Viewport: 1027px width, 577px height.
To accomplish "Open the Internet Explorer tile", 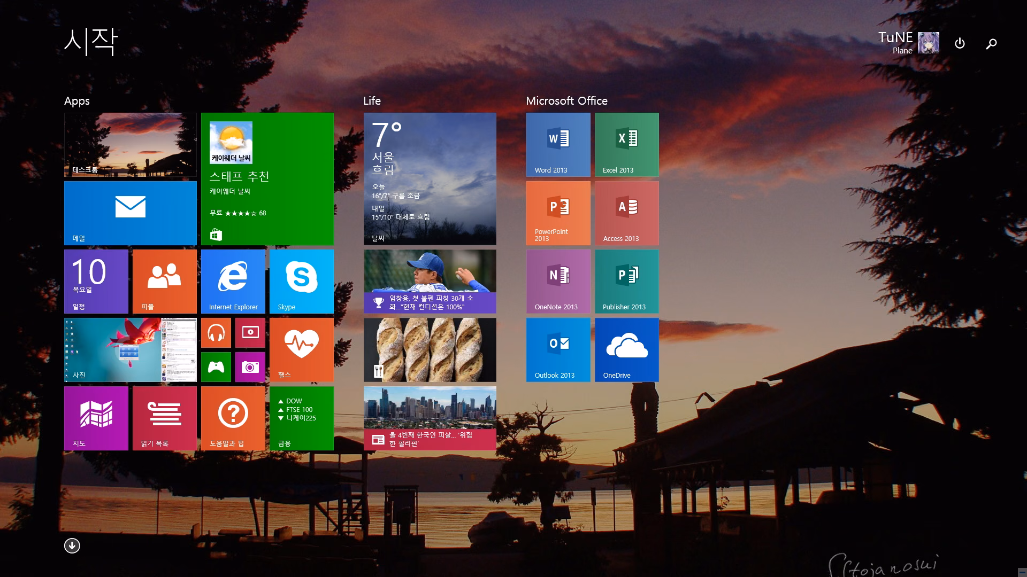I will [x=233, y=282].
